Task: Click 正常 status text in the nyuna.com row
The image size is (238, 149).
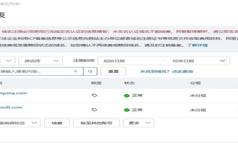Action: click(x=137, y=95)
